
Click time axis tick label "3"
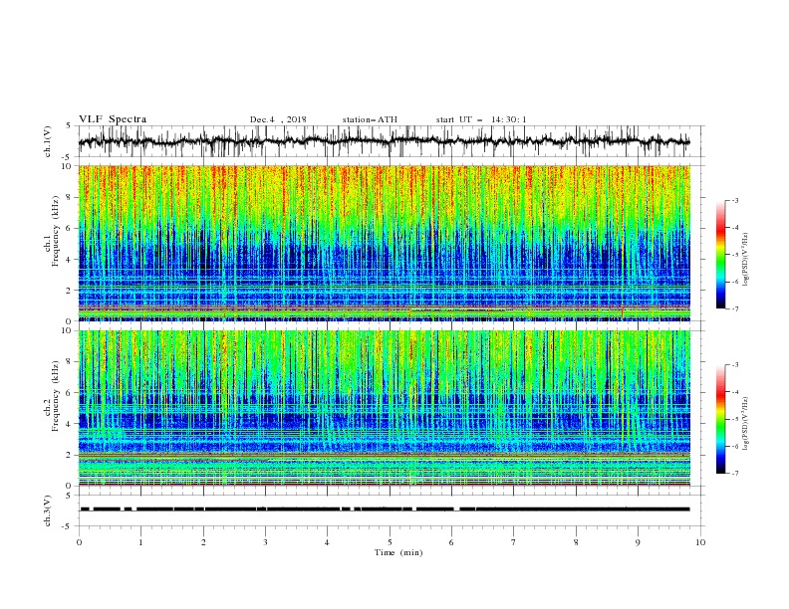tap(265, 542)
